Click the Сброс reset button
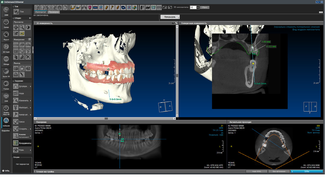The width and height of the screenshot is (325, 177). tap(204, 7)
